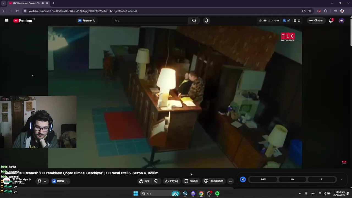
Task: Open the media controls icon in Chrome toolbar
Action: (x=335, y=11)
